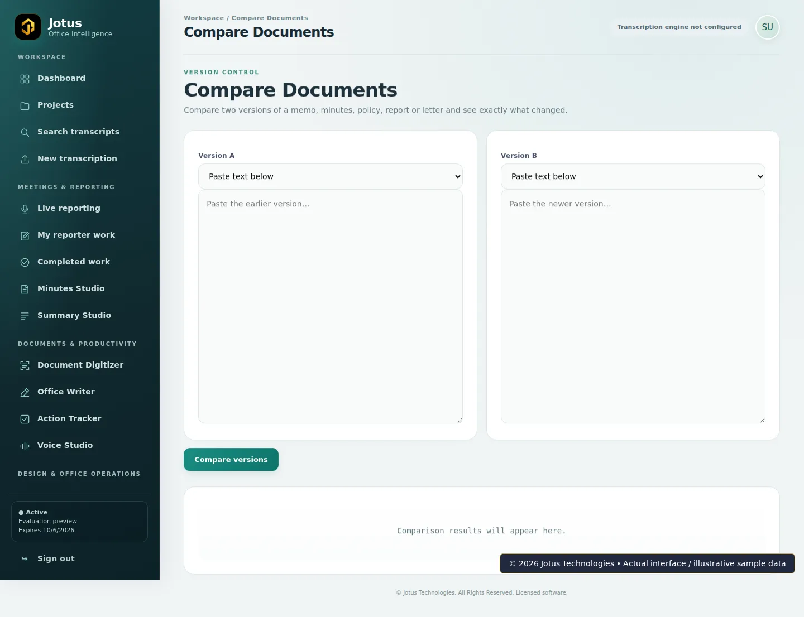Open Summary Studio
Image resolution: width=804 pixels, height=617 pixels.
80,315
